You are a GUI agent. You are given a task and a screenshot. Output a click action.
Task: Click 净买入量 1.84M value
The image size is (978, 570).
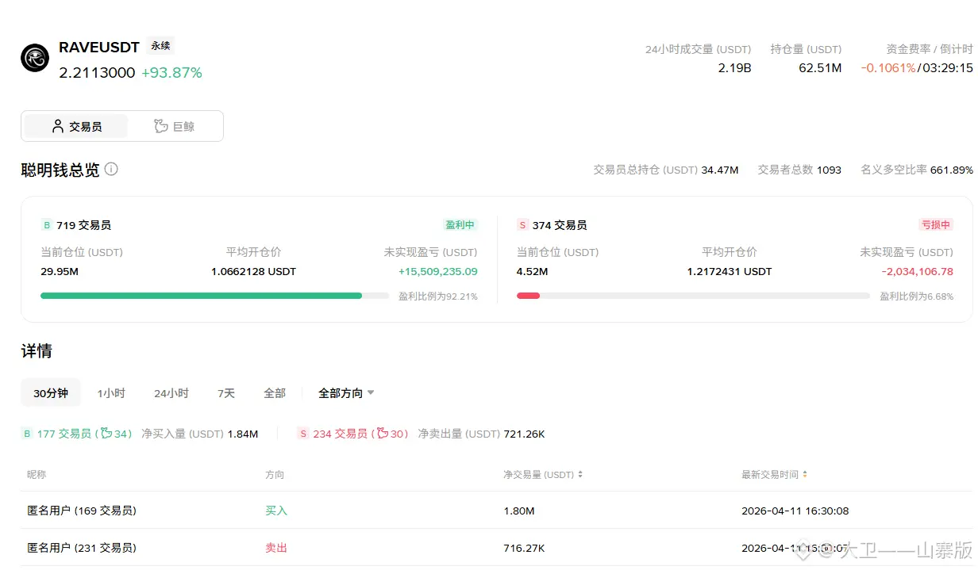point(243,434)
